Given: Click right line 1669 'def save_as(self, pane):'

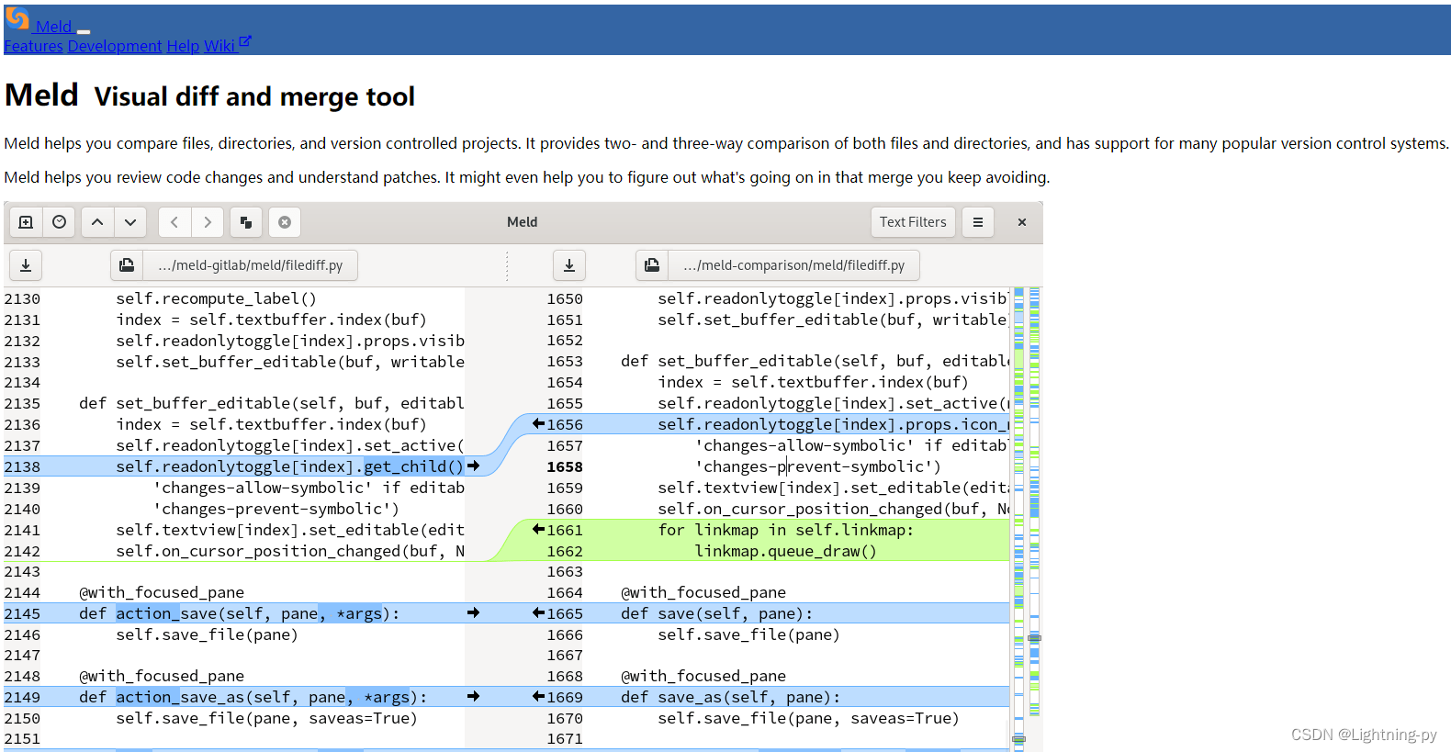Looking at the screenshot, I should (x=730, y=697).
